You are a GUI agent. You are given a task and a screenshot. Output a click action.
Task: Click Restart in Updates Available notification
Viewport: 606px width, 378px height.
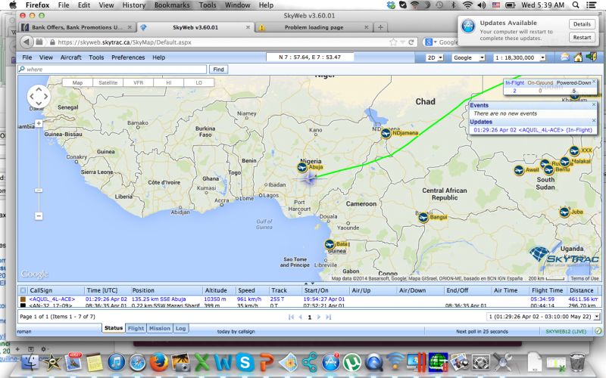pos(582,37)
